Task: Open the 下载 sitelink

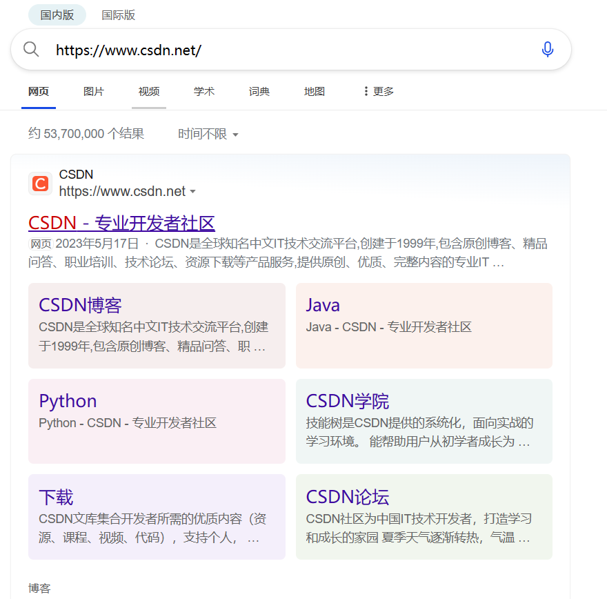Action: (x=56, y=497)
